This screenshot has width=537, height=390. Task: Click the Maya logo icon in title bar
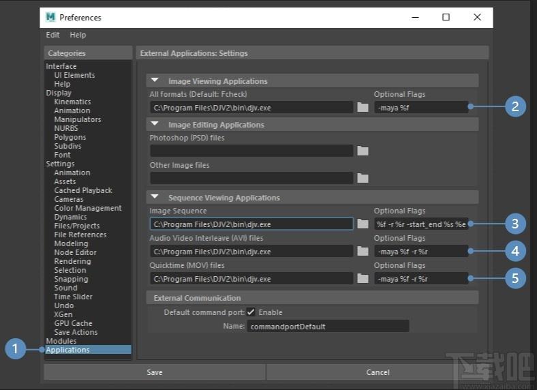coord(50,17)
